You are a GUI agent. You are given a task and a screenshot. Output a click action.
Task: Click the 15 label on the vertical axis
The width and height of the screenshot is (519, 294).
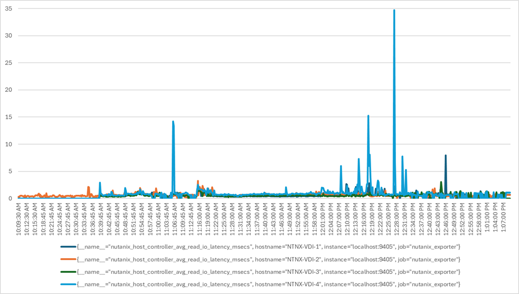pyautogui.click(x=8, y=117)
